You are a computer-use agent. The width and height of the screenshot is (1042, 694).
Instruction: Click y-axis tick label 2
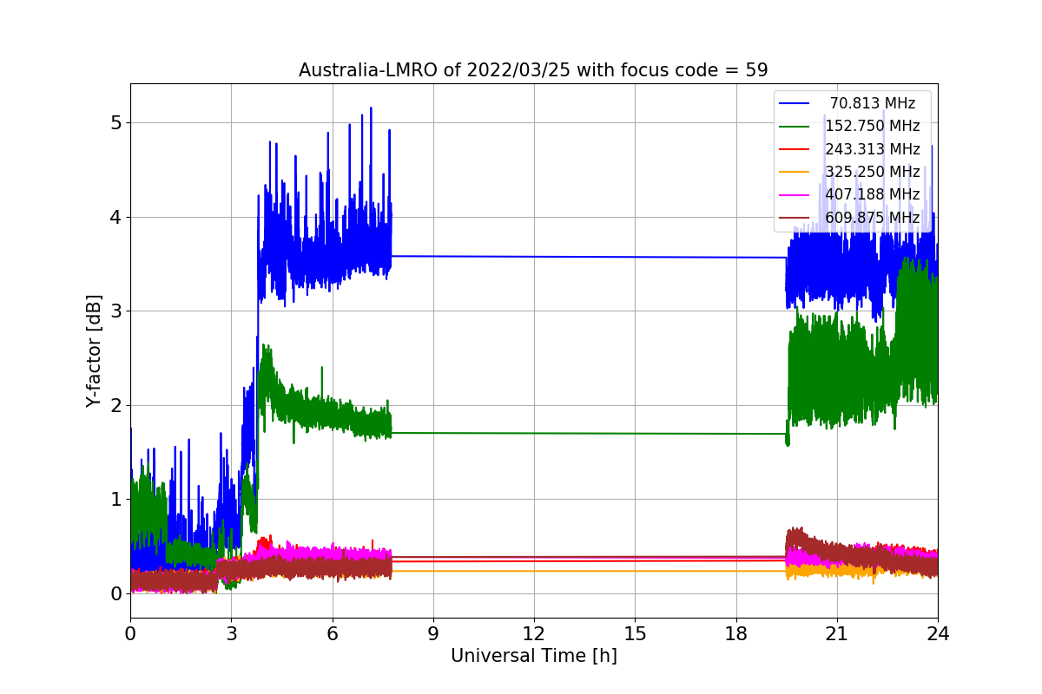click(115, 405)
